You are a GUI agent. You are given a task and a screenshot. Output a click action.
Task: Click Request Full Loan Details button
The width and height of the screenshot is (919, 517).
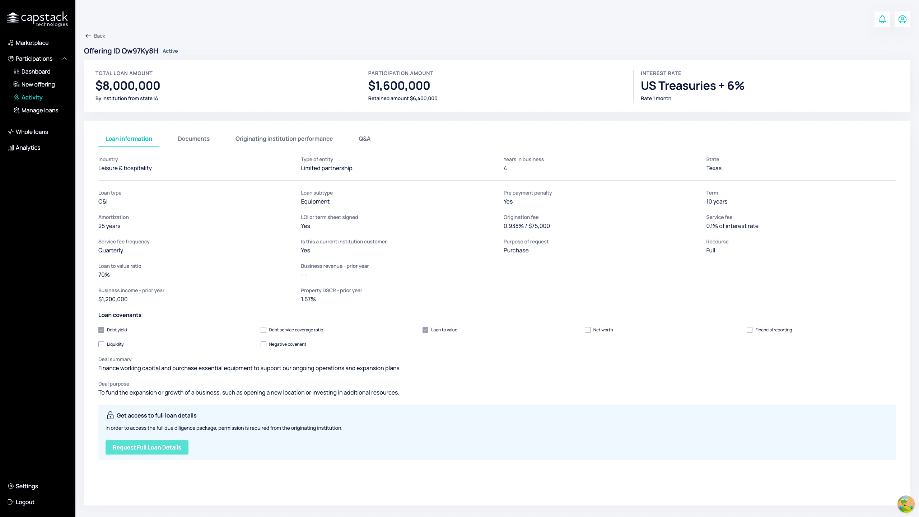(x=147, y=447)
